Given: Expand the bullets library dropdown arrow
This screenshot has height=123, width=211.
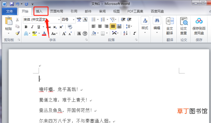Looking at the screenshot, I should 98,19.
